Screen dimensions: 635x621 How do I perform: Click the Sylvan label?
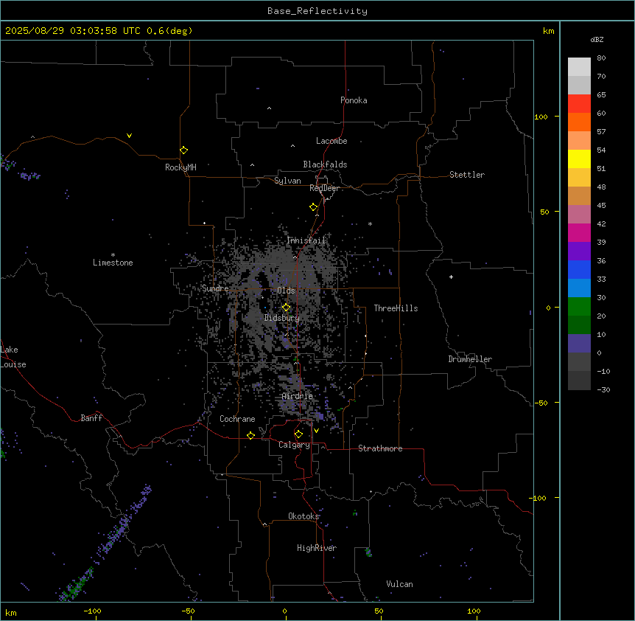coord(287,181)
